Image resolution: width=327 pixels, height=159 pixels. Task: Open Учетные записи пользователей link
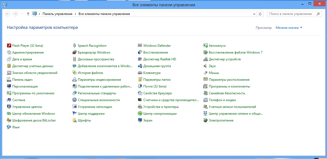(x=233, y=107)
